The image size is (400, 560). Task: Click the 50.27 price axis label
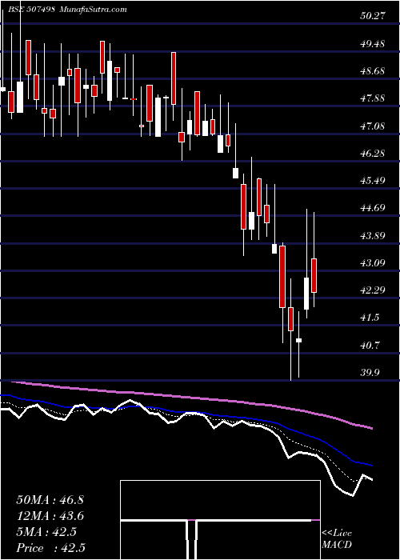[x=373, y=17]
